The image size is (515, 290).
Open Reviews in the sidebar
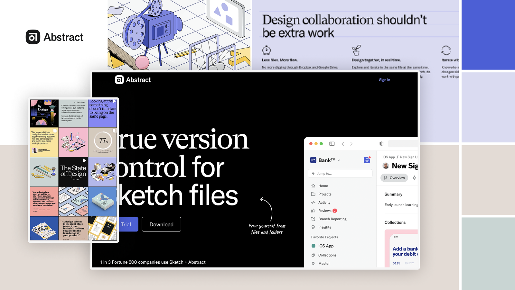pyautogui.click(x=324, y=211)
